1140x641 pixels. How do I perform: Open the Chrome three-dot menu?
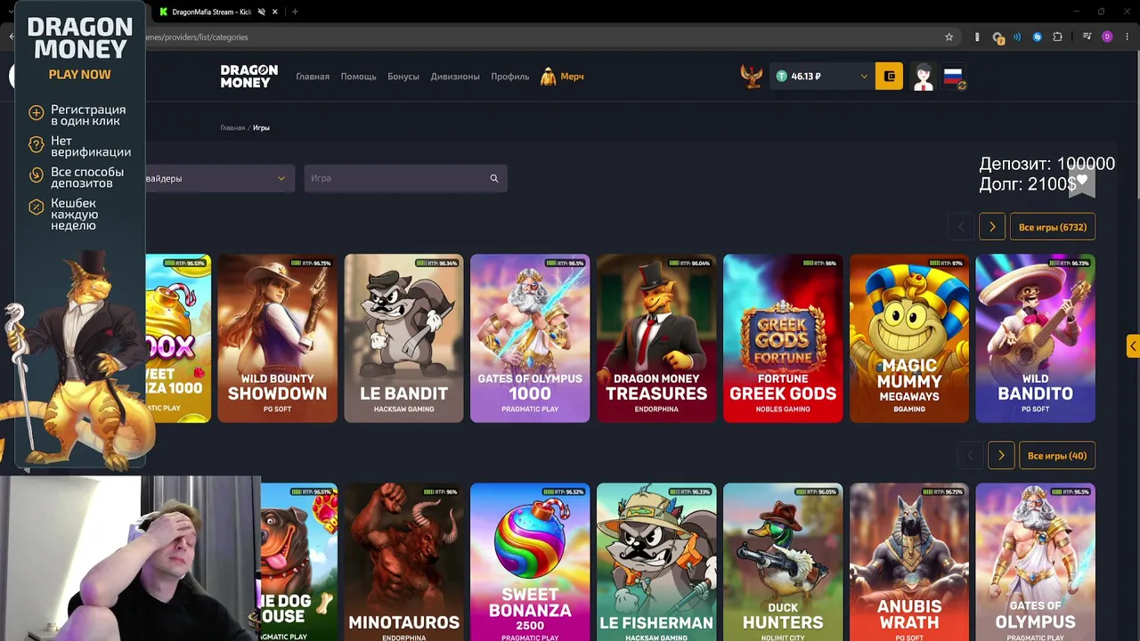(1128, 37)
